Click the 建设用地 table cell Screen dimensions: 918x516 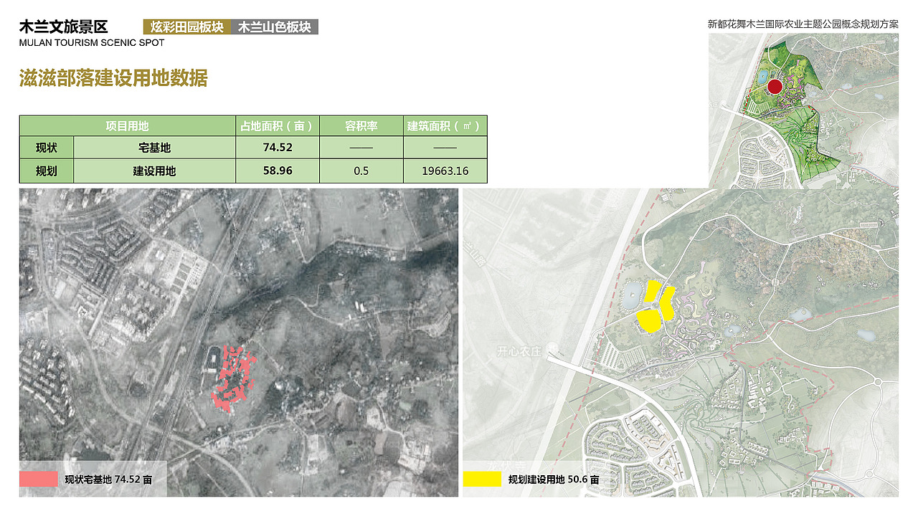pos(155,171)
